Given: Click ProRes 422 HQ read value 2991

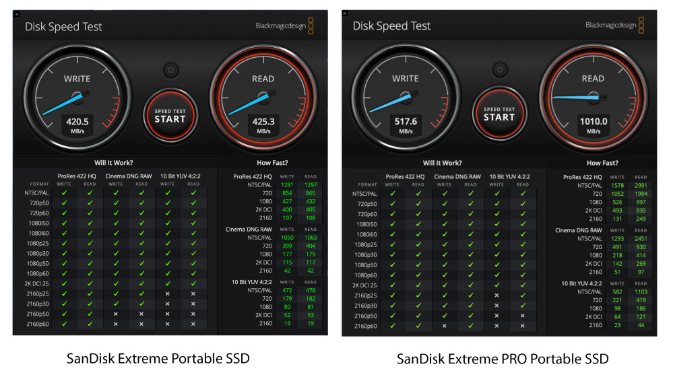Looking at the screenshot, I should pos(641,185).
